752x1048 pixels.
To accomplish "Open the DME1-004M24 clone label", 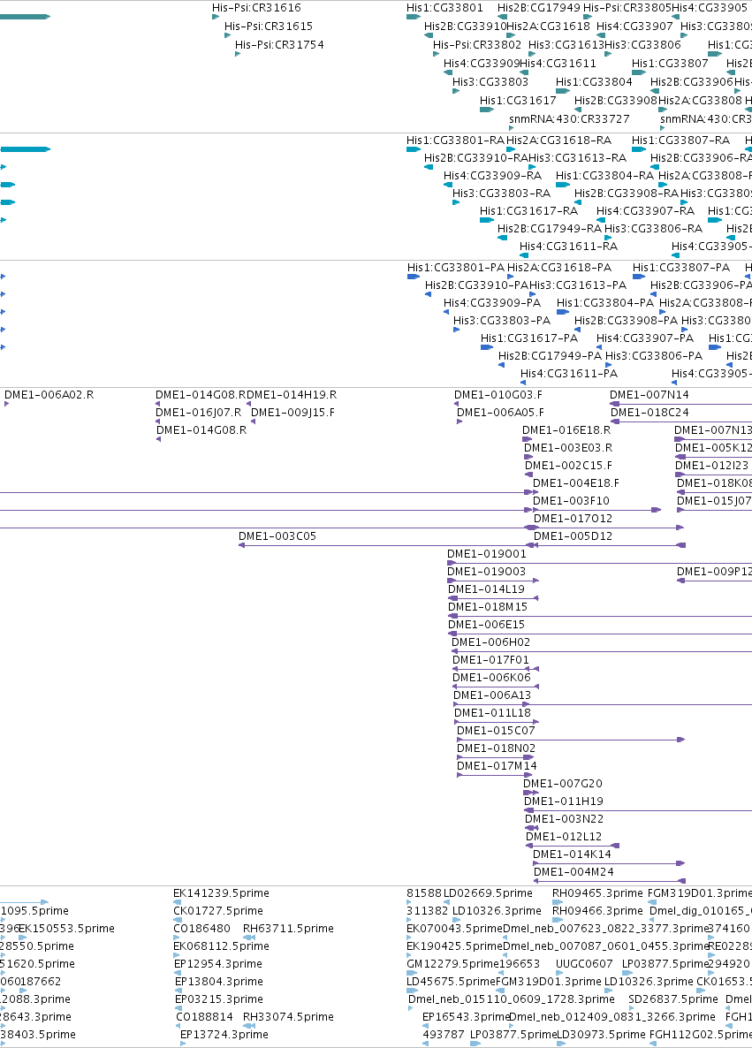I will (573, 873).
